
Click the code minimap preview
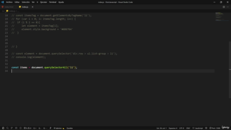222,17
